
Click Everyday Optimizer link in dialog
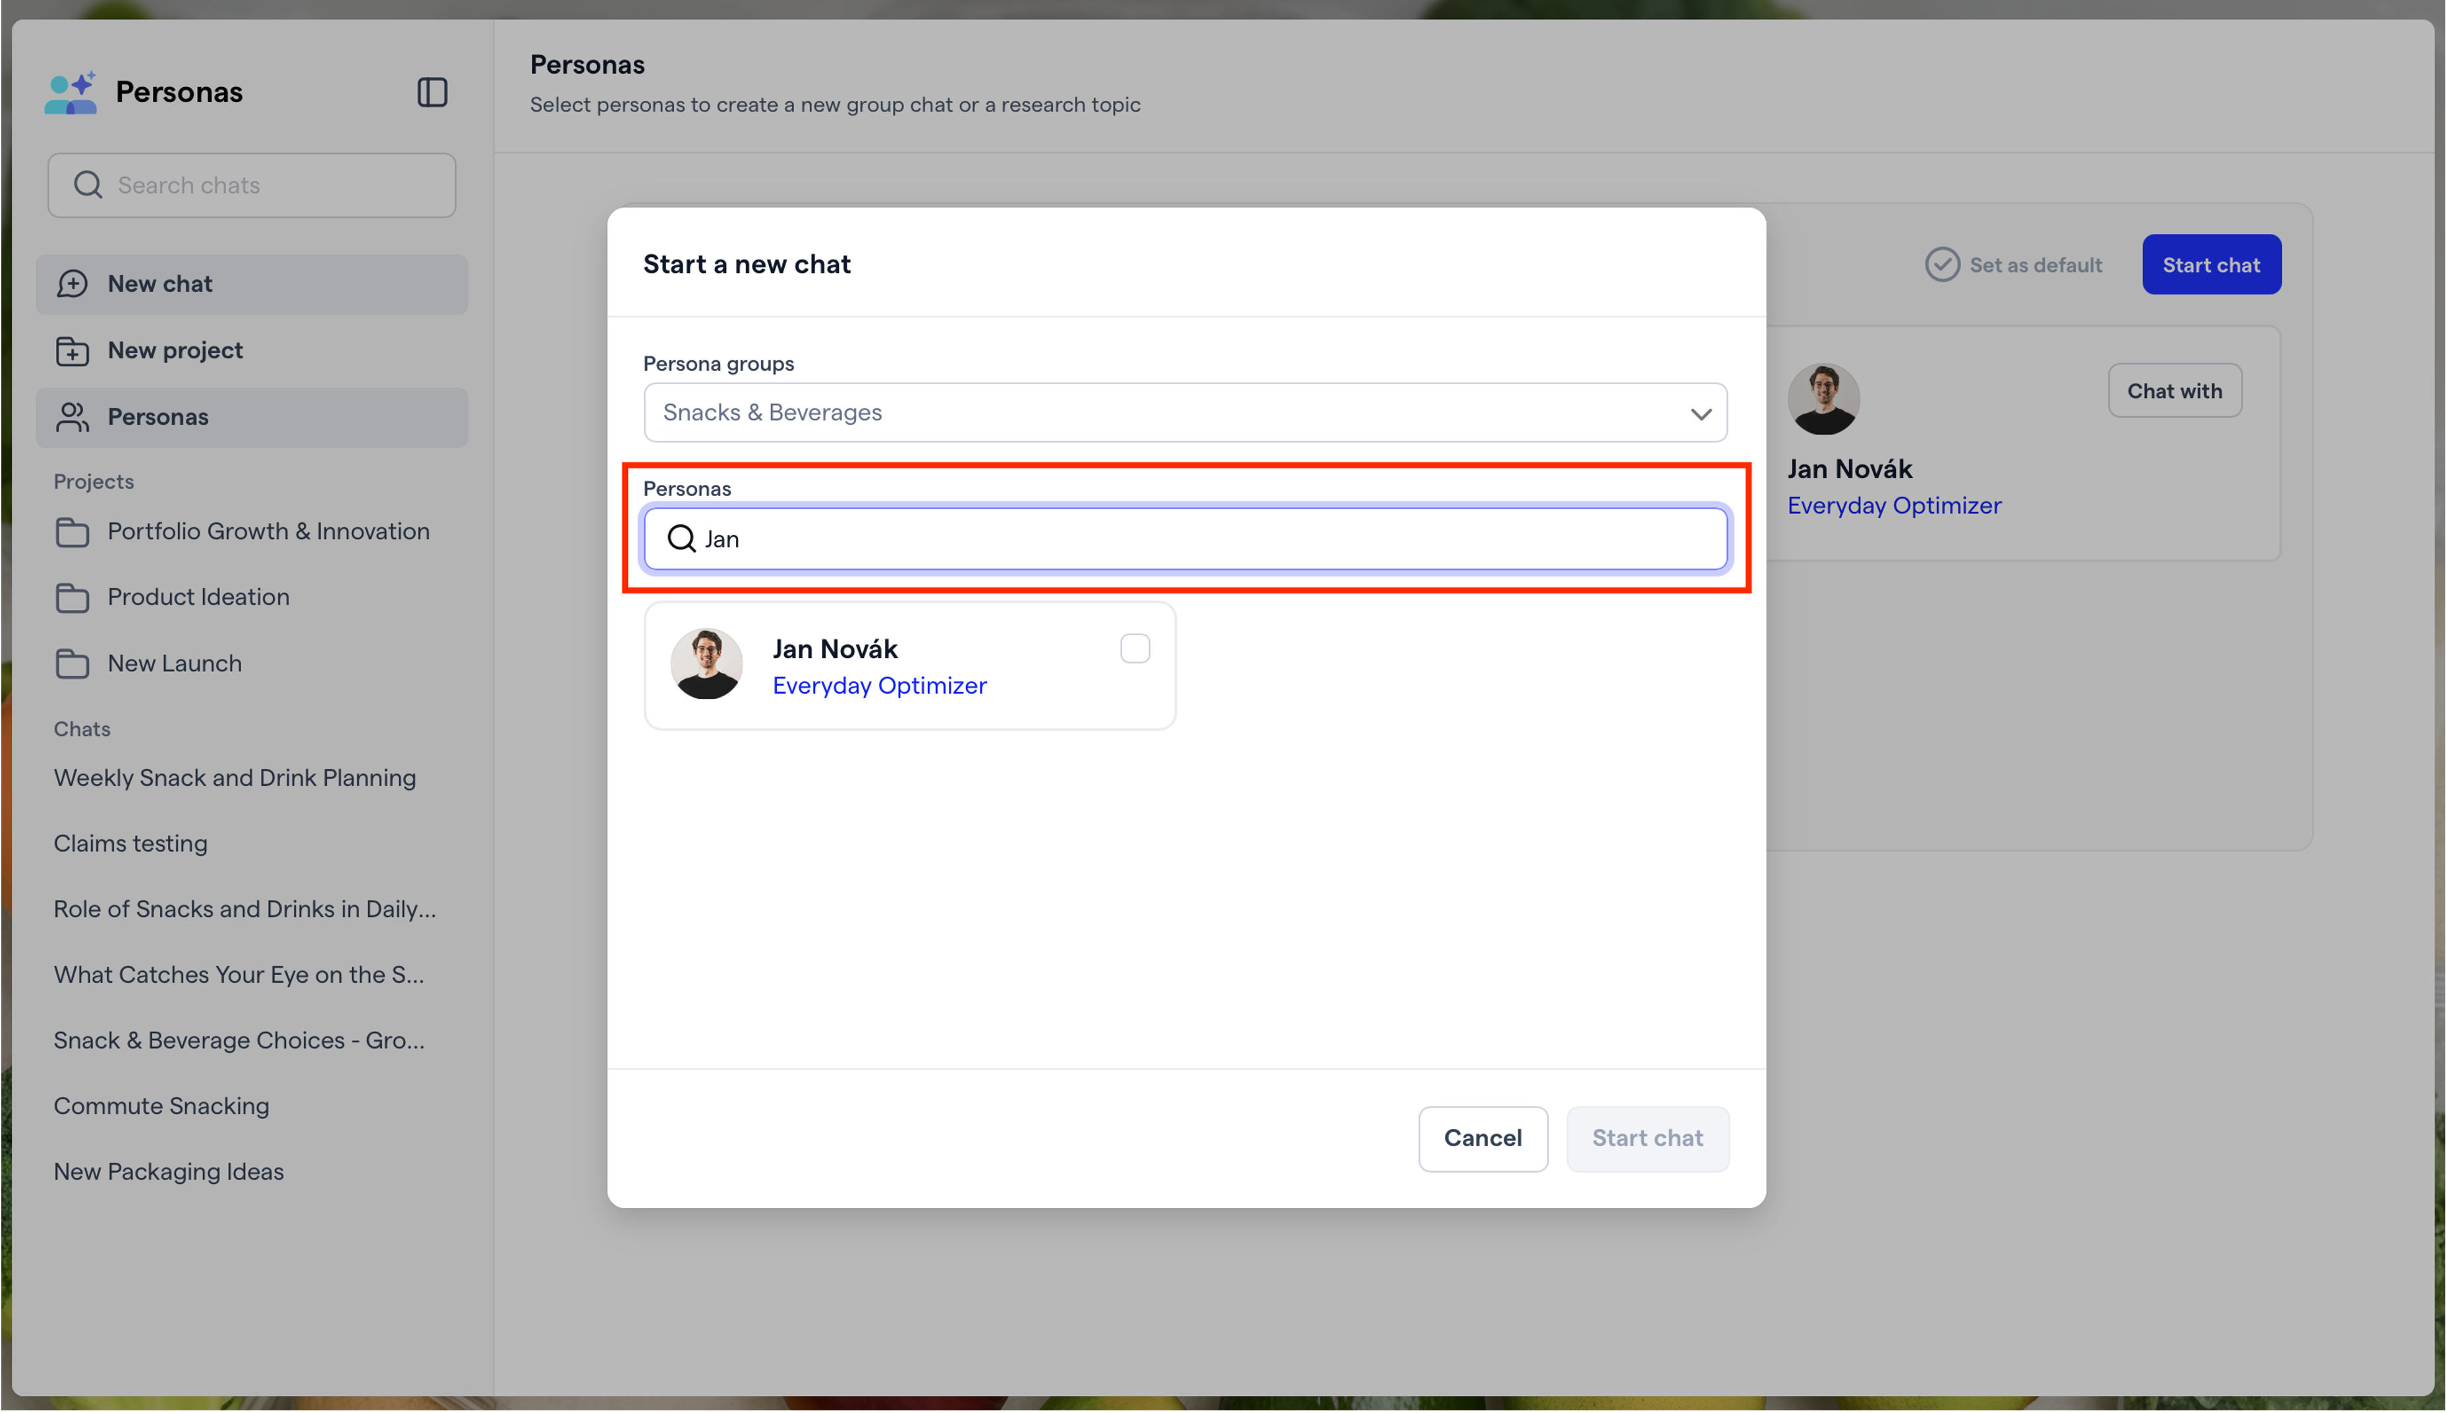(x=880, y=685)
